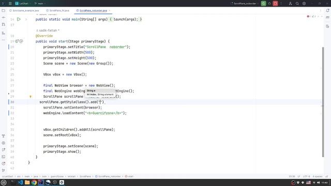Go to previous highlighted error arrow

[x=318, y=16]
